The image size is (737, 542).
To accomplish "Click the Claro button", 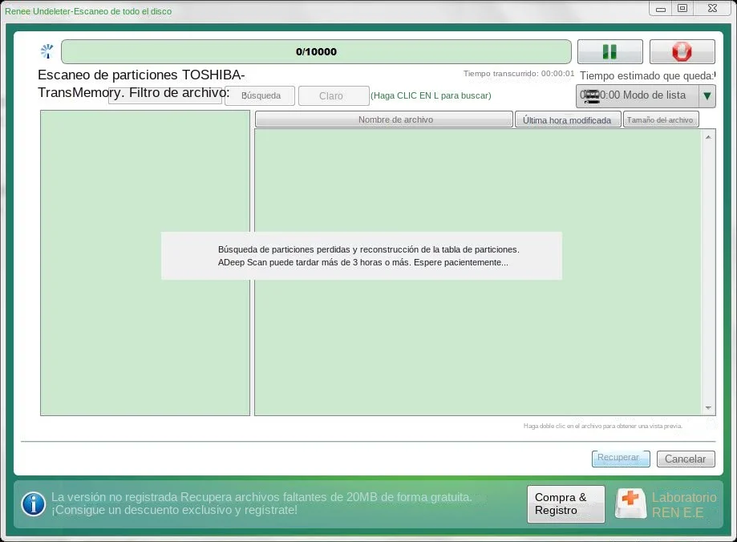I will [334, 96].
